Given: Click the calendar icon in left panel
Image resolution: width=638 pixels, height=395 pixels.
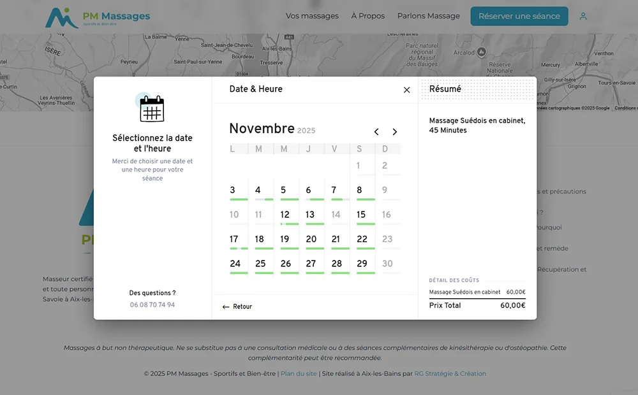Looking at the screenshot, I should (x=152, y=108).
